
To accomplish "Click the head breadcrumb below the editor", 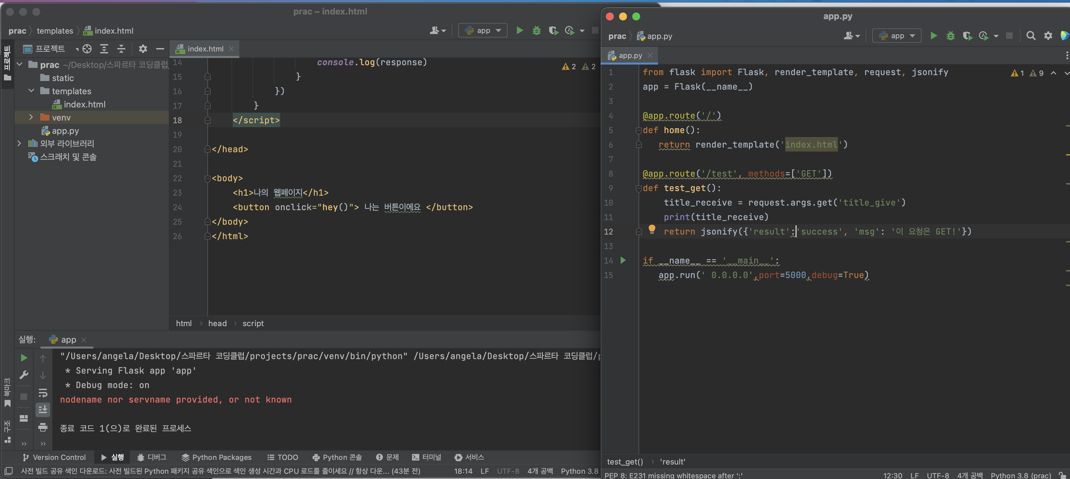I will (217, 324).
